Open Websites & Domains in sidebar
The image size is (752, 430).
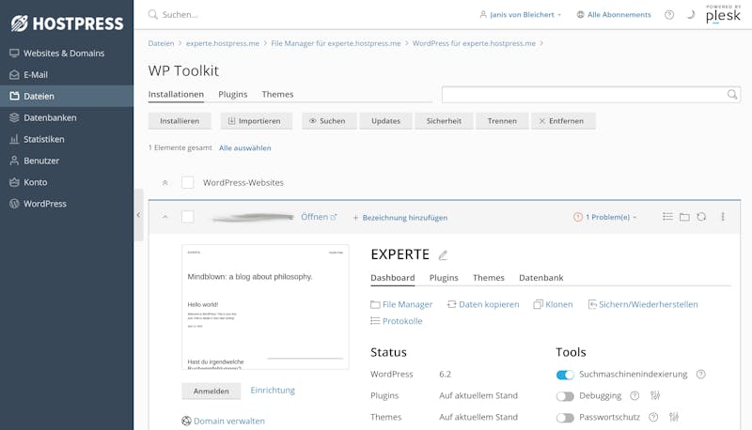67,54
